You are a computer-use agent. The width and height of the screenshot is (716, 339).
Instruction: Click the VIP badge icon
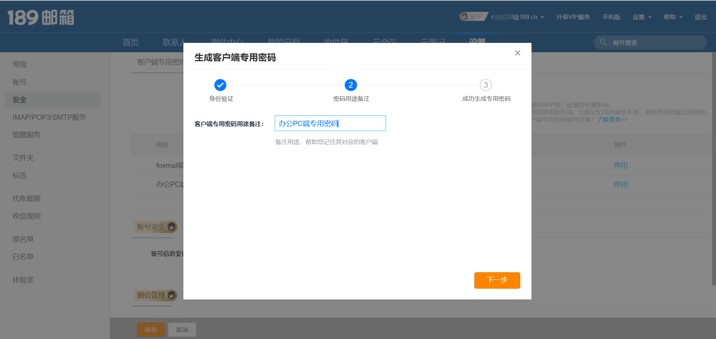pos(473,16)
